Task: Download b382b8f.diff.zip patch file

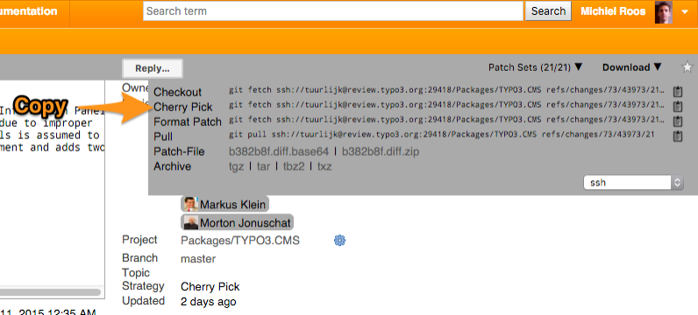Action: pos(381,152)
